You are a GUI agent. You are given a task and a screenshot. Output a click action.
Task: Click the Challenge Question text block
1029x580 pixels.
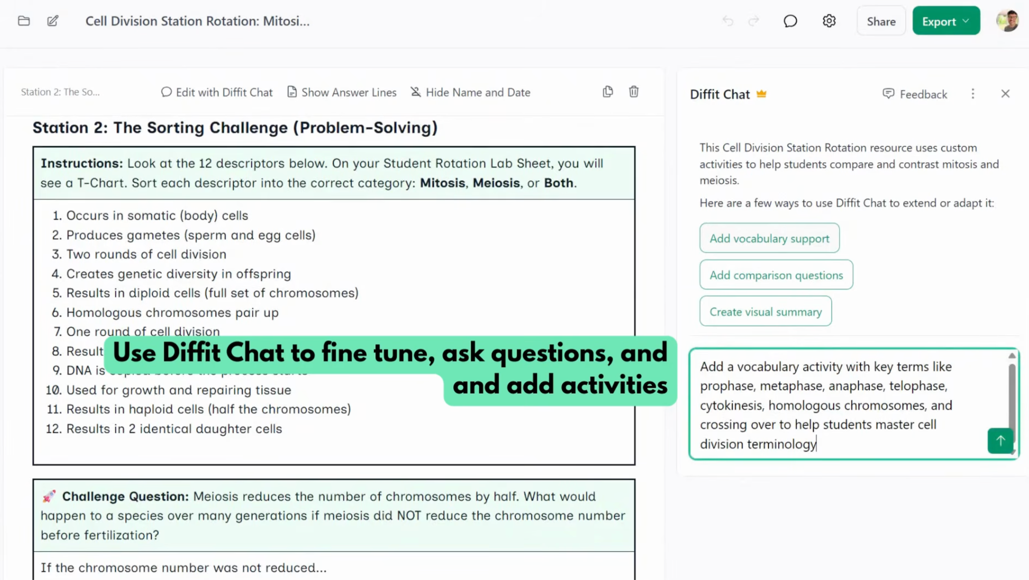334,516
